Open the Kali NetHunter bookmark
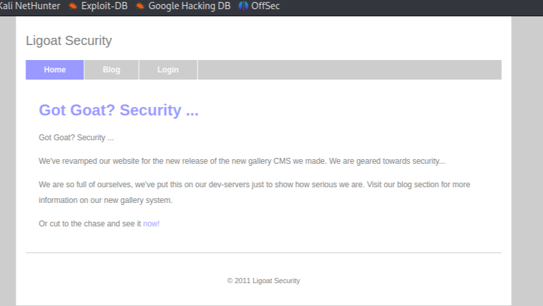 click(x=30, y=6)
